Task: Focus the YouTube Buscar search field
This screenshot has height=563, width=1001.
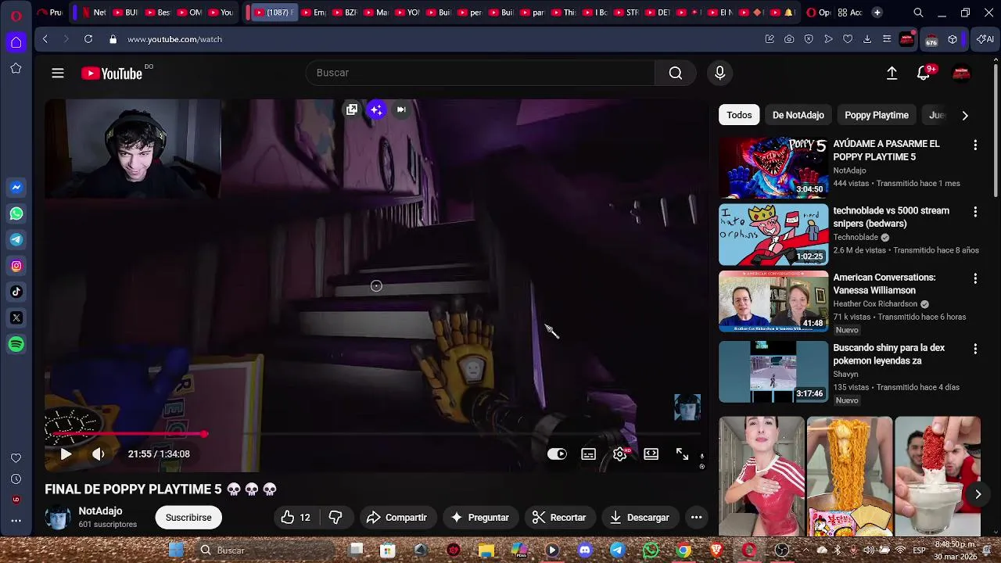Action: [x=480, y=73]
